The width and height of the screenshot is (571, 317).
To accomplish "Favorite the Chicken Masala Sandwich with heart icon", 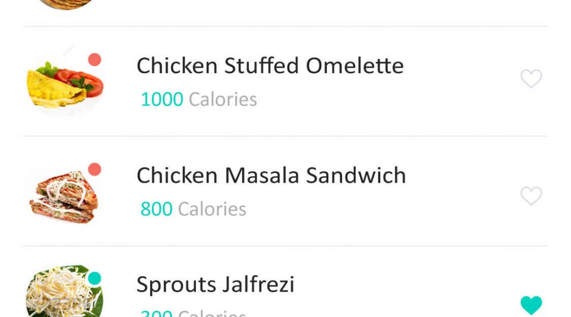I will pos(531,196).
